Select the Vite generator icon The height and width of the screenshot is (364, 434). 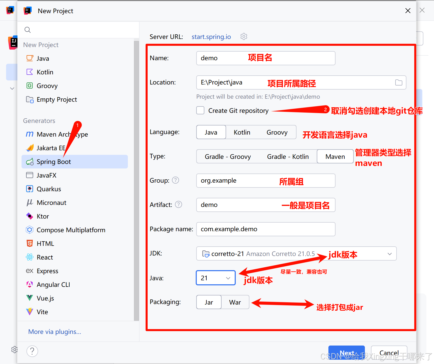pyautogui.click(x=30, y=312)
